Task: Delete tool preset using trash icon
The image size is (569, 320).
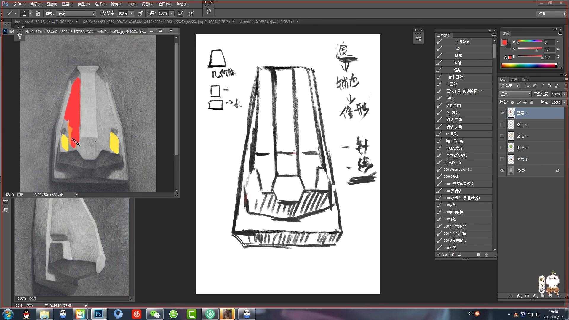Action: [x=486, y=255]
